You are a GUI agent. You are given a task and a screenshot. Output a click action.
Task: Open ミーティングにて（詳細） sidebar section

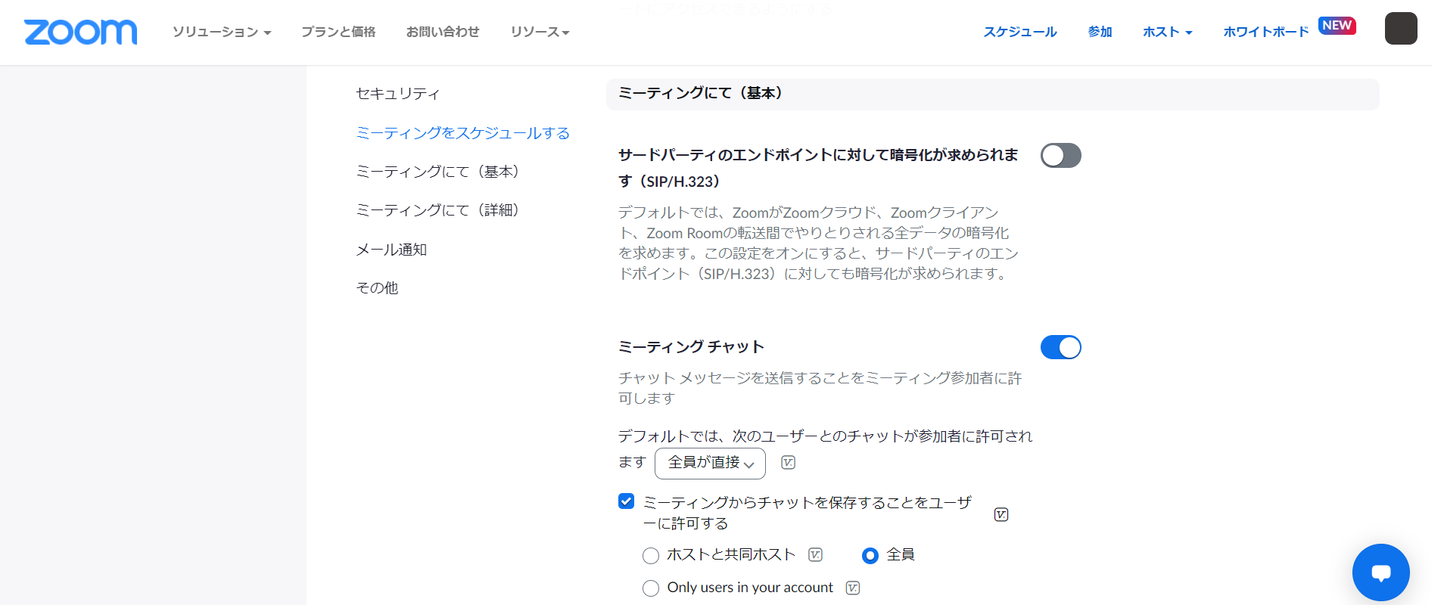[x=437, y=210]
